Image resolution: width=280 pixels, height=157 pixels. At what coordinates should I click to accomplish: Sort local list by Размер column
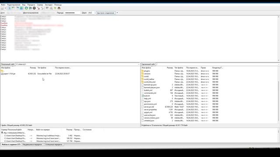[x=33, y=68]
